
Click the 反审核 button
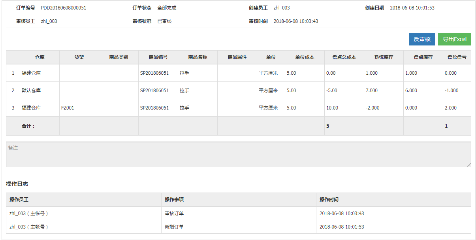click(421, 39)
